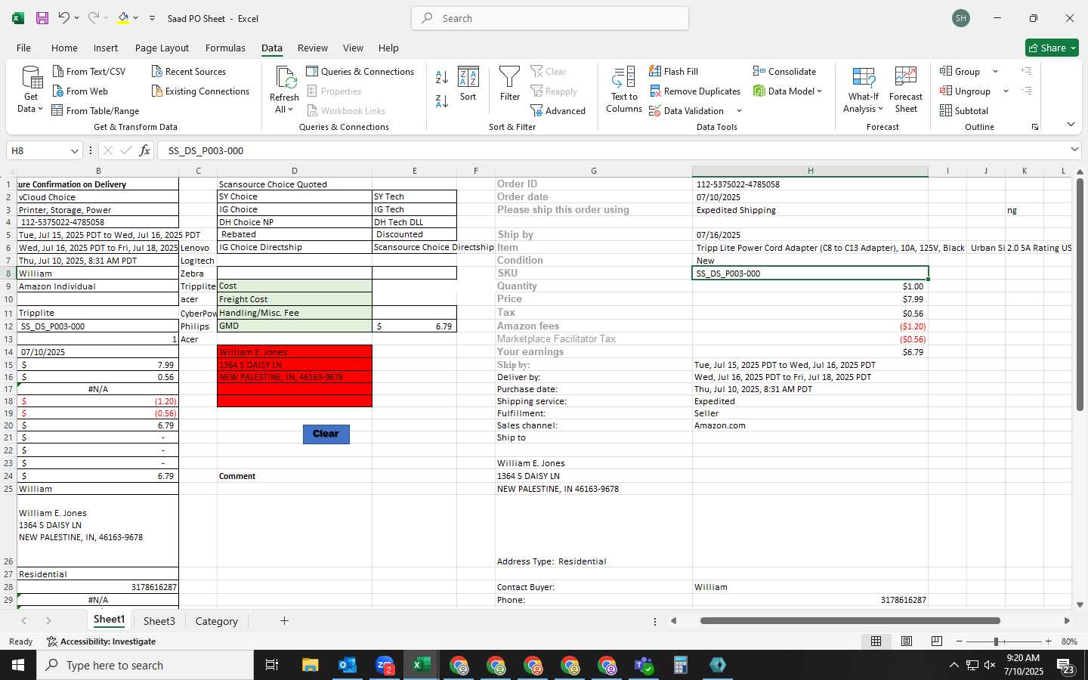Screen dimensions: 1088x680
Task: Click the Search box in title bar
Action: 550,18
